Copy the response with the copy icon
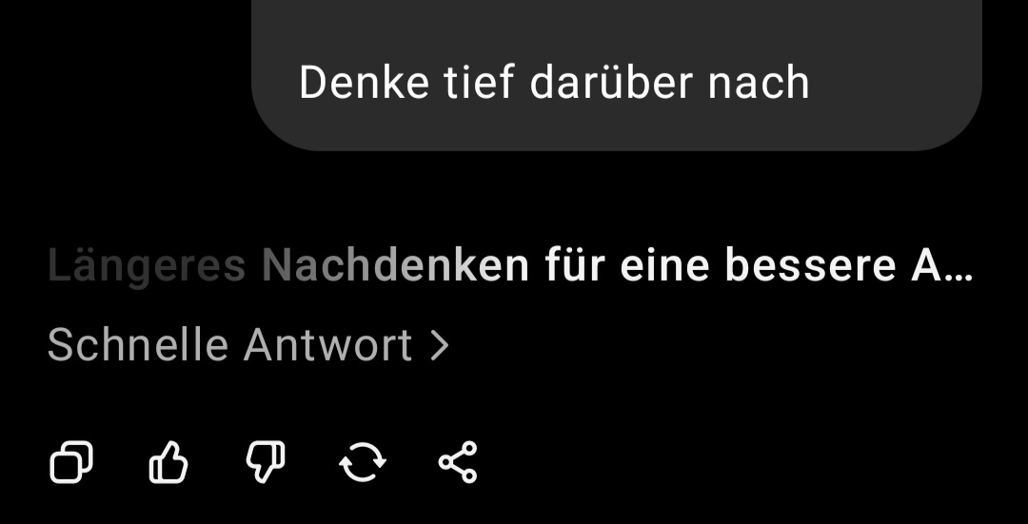Image resolution: width=1028 pixels, height=524 pixels. pyautogui.click(x=71, y=462)
